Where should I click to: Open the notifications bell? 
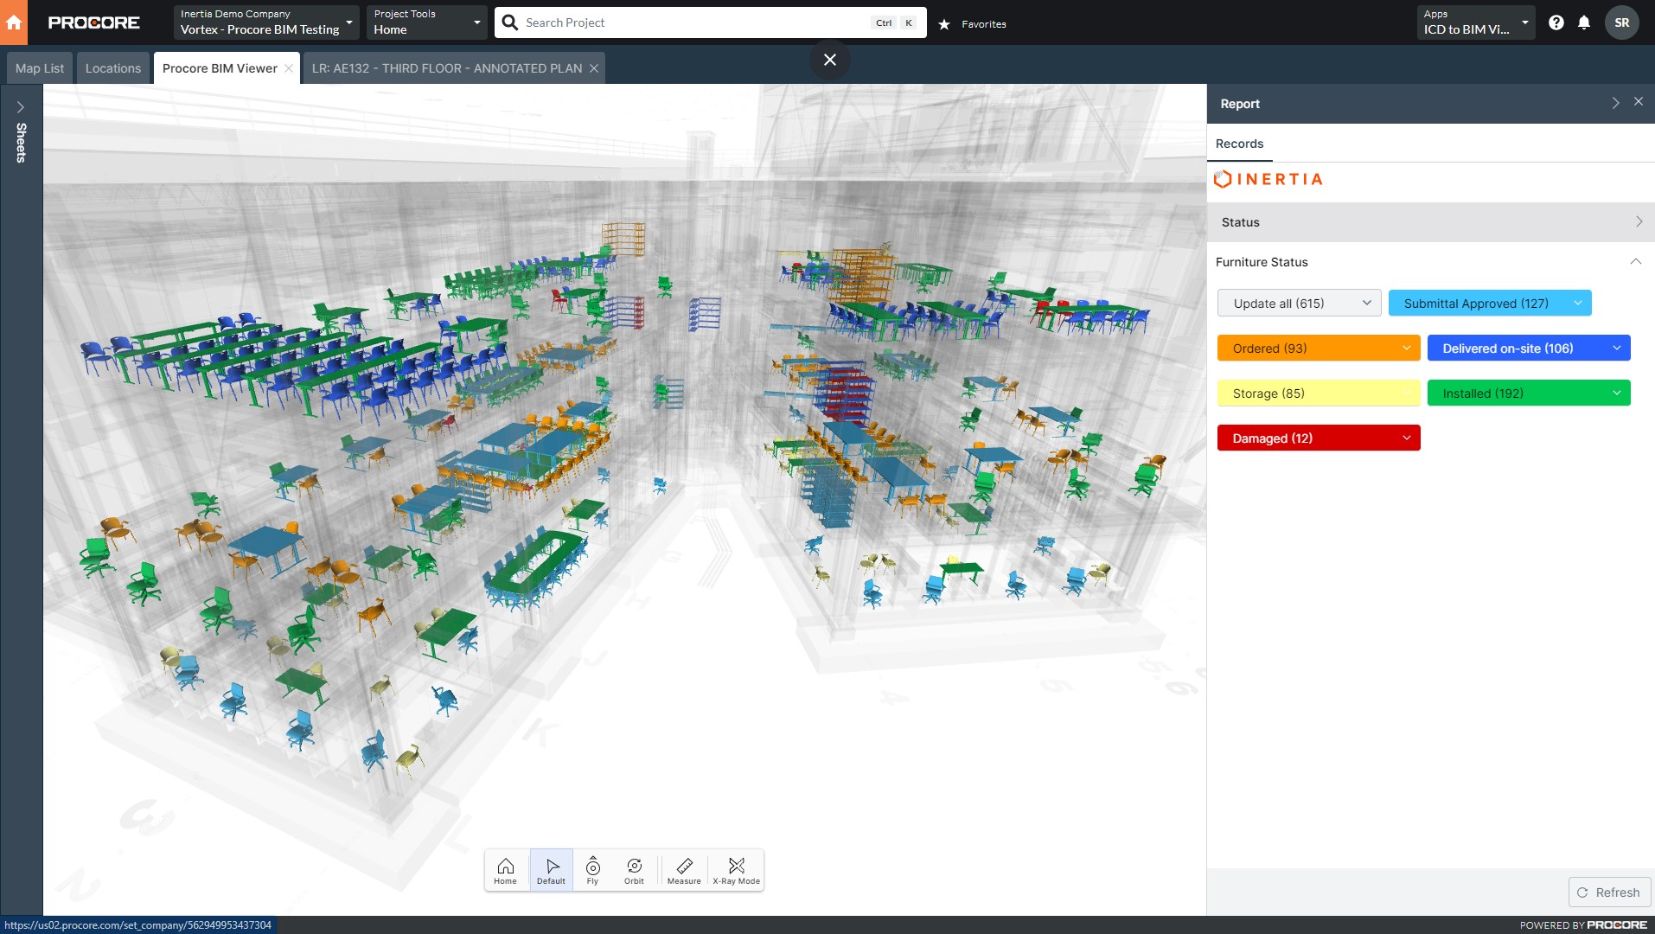click(x=1583, y=22)
